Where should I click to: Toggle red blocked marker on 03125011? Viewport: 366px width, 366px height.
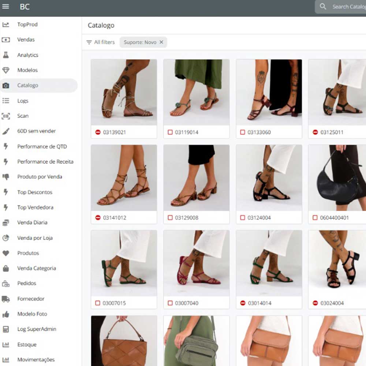[315, 132]
